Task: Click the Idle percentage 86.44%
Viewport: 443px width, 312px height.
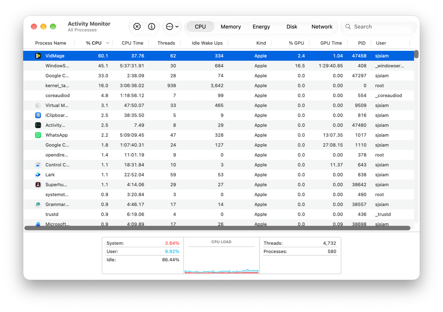Action: [170, 260]
